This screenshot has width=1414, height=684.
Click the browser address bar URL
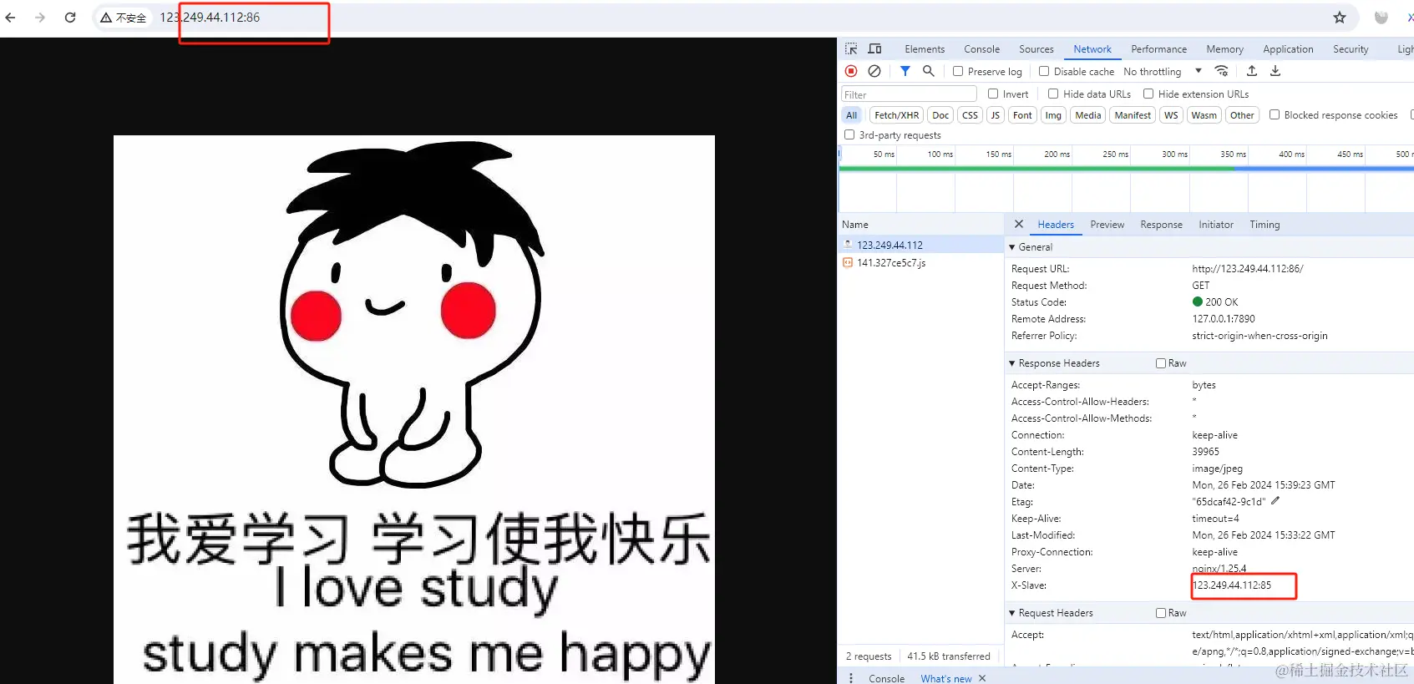click(x=210, y=18)
